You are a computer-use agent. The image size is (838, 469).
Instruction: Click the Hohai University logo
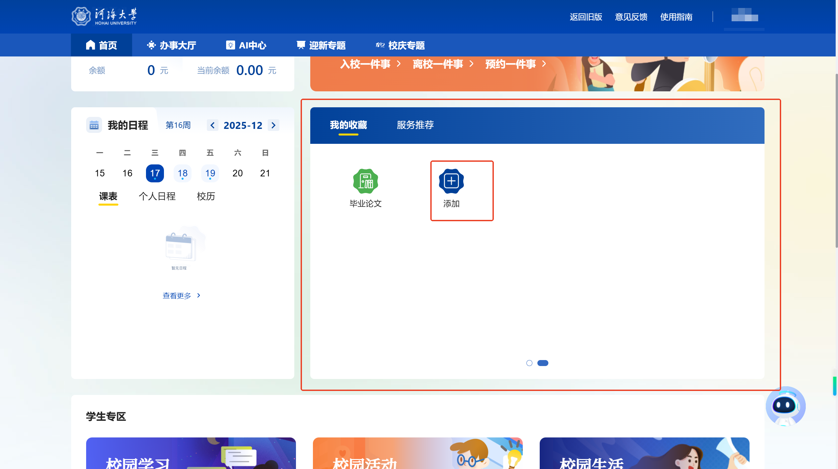click(x=104, y=16)
